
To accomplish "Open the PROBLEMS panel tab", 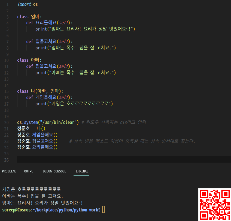I will tap(9, 171).
